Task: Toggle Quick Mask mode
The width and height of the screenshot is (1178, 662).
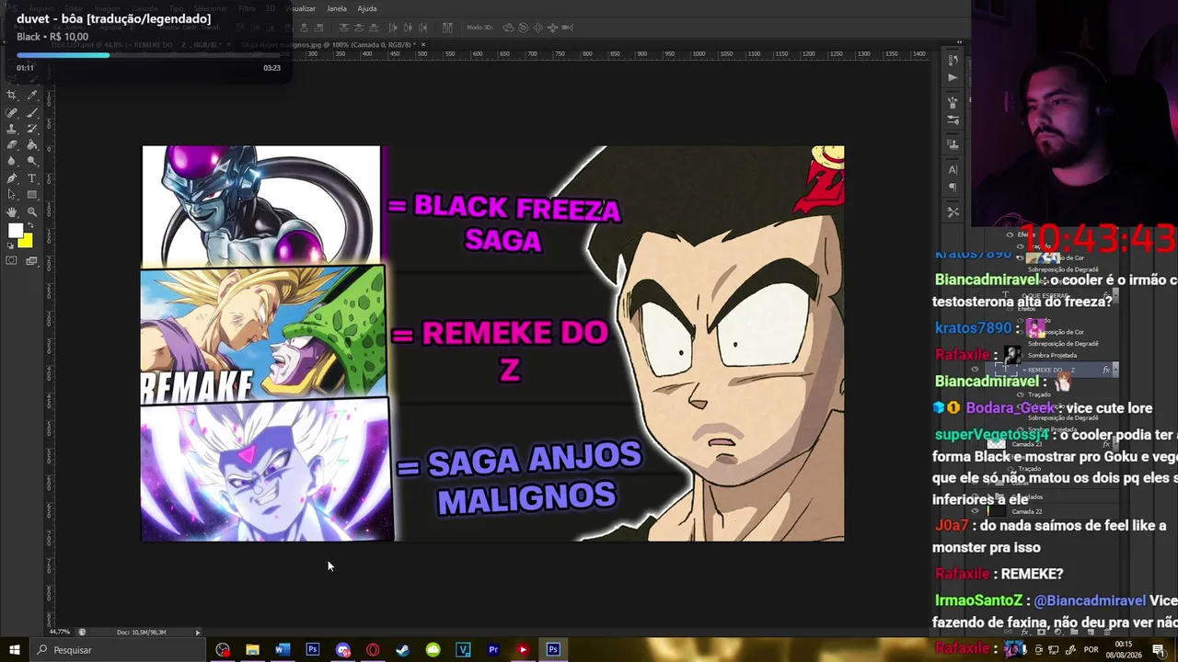Action: pos(12,261)
